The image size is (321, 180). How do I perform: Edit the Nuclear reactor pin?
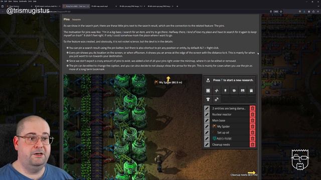click(207, 114)
